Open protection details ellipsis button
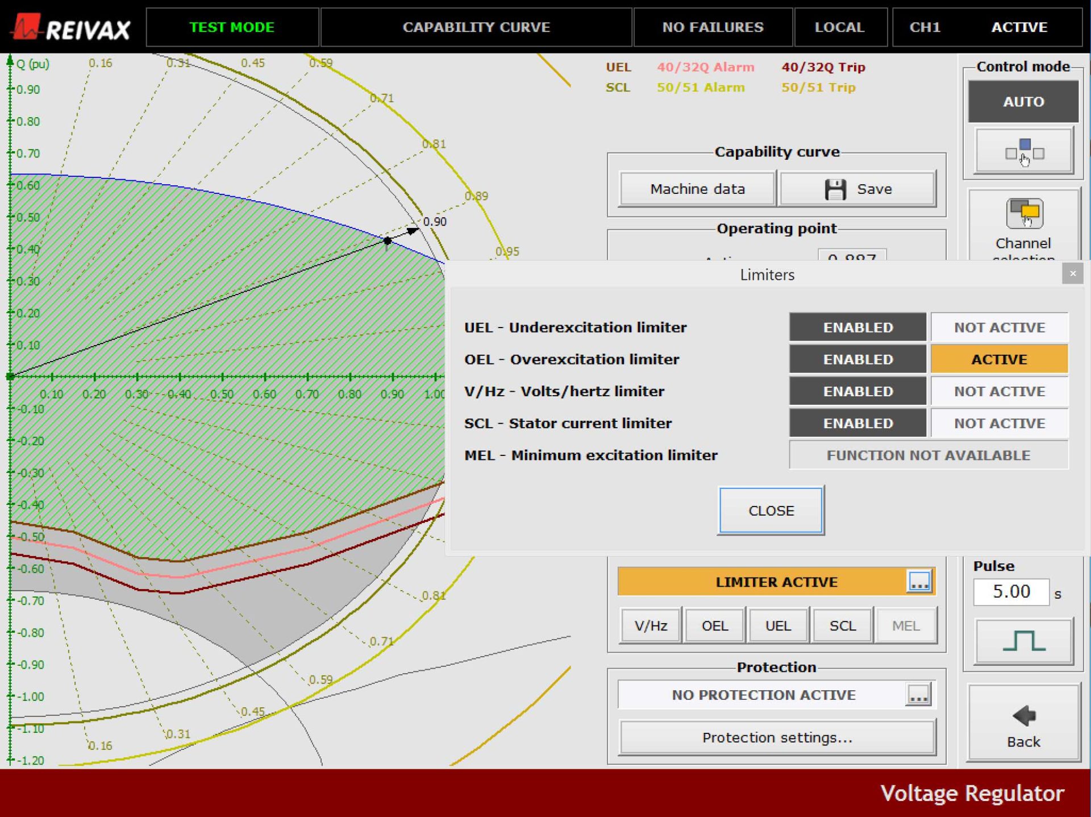Viewport: 1091px width, 817px height. click(x=918, y=695)
